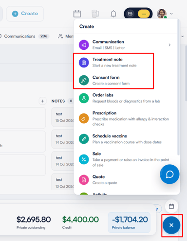This screenshot has width=187, height=241.
Task: Click 'Request bloods or diagnostics from a lab'
Action: point(126,101)
